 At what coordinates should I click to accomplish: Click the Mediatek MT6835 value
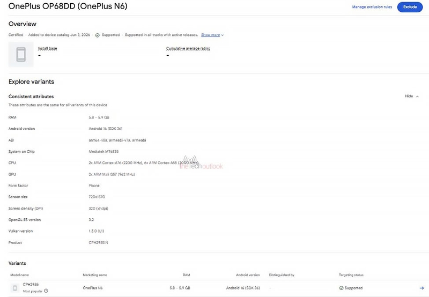click(103, 152)
